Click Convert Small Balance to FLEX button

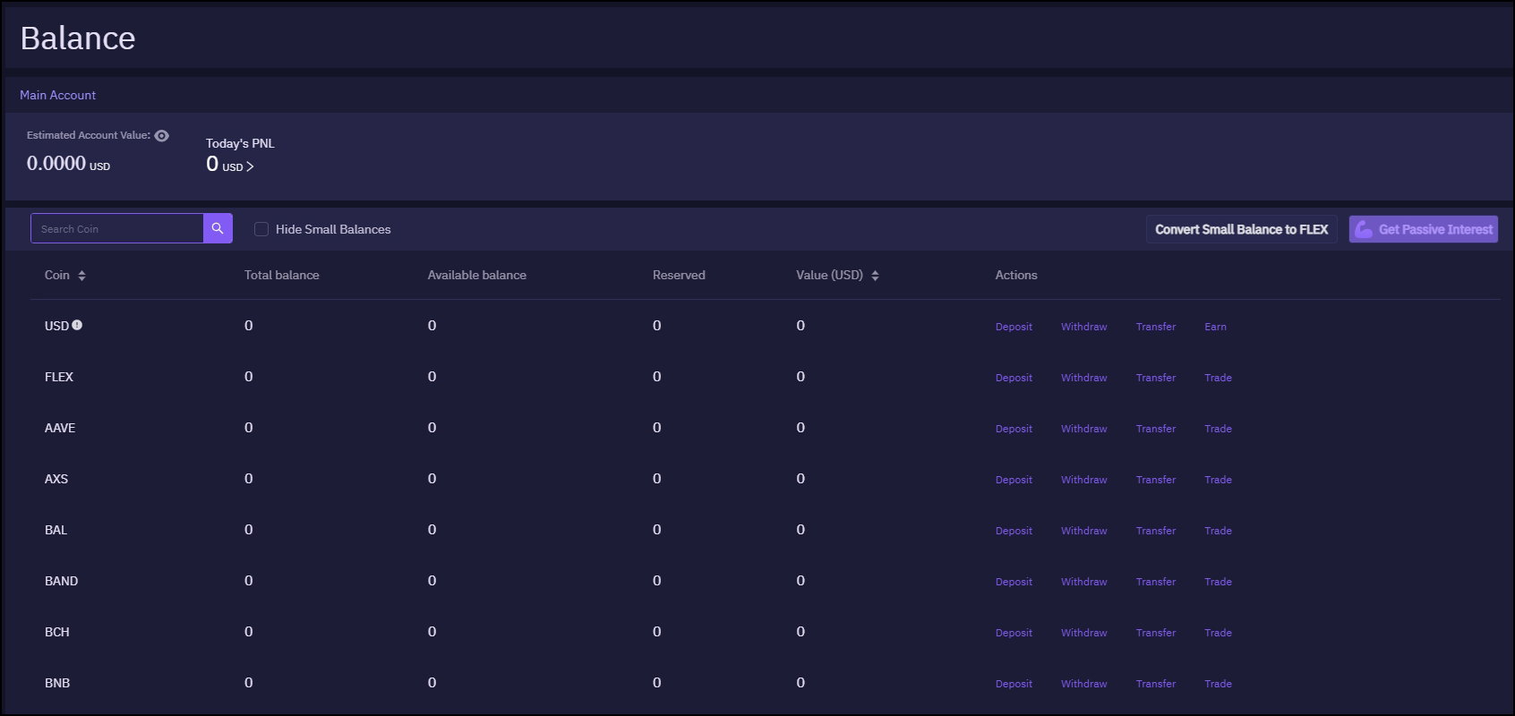[x=1242, y=229]
